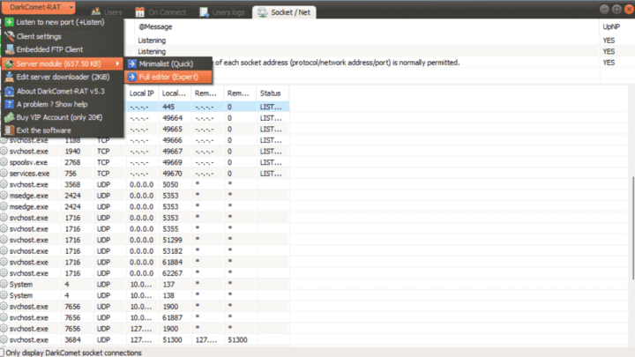This screenshot has width=635, height=357.
Task: Click the PID cell 2768 of spoolsv.exe
Action: (x=72, y=162)
